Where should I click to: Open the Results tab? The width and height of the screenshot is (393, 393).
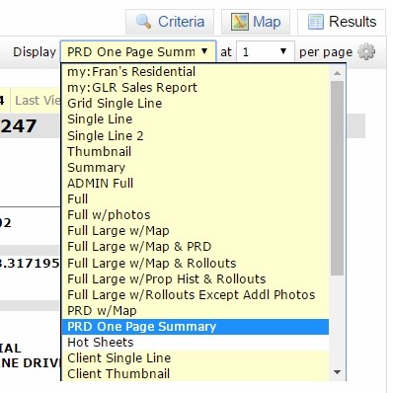[x=342, y=22]
